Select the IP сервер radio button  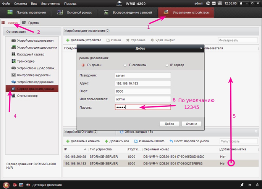[x=167, y=65]
